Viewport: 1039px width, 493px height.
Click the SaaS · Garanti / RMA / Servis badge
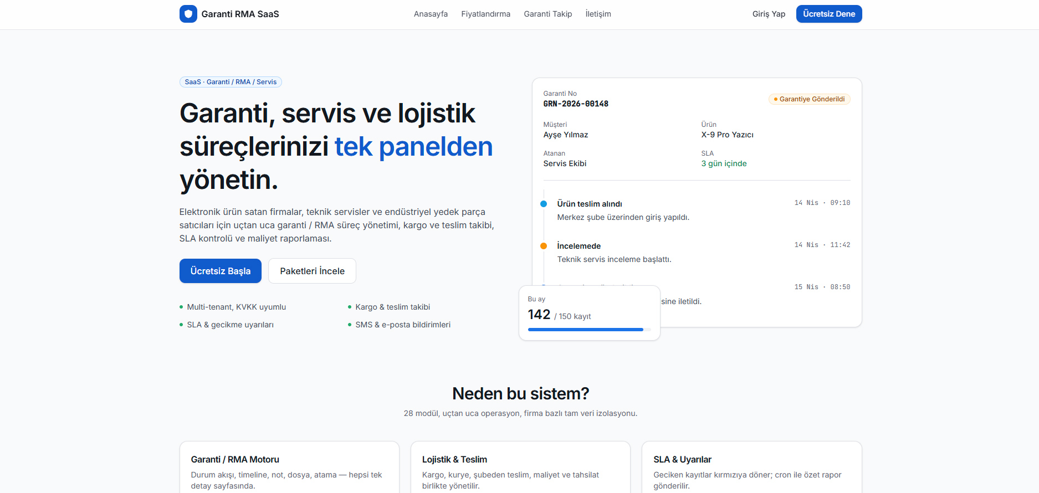[x=231, y=82]
